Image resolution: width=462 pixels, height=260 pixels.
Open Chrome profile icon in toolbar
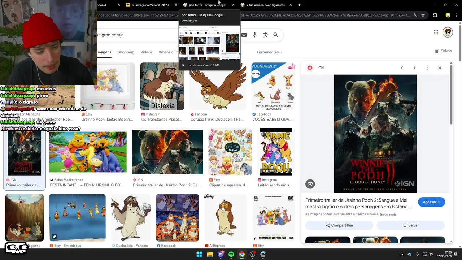[x=448, y=15]
